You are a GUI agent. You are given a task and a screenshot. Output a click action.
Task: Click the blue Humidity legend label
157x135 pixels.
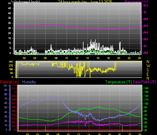(29, 82)
